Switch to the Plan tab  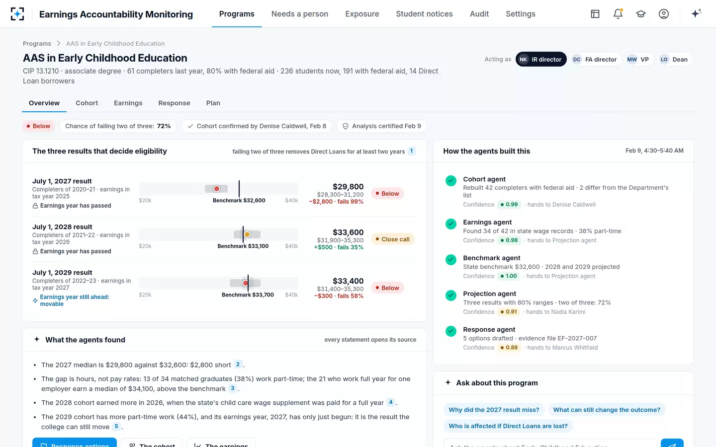213,103
